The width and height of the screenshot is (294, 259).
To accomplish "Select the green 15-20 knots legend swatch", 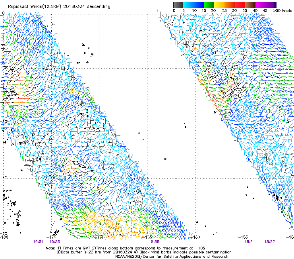I will (209, 5).
